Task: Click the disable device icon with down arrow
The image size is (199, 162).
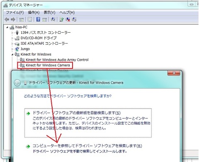Action: click(74, 19)
